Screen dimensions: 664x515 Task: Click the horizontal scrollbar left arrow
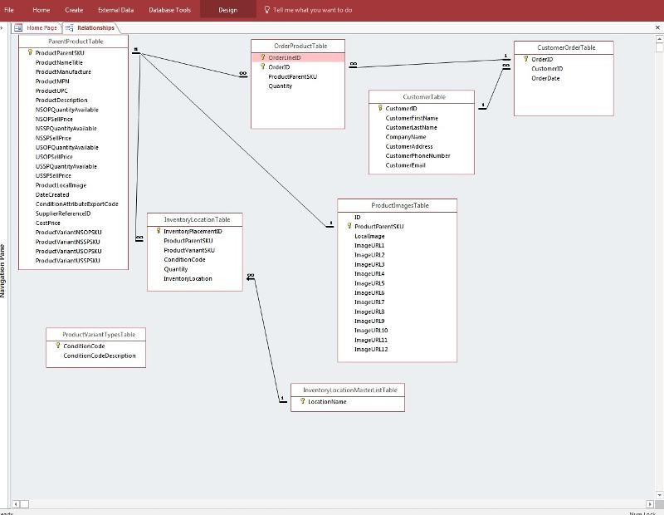coord(15,503)
